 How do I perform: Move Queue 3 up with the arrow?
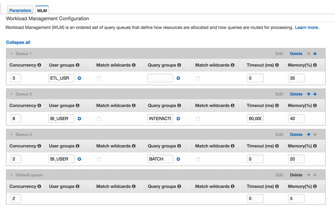coord(309,134)
